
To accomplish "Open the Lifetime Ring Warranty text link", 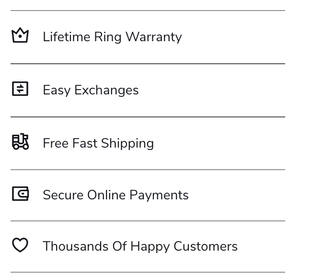I will pyautogui.click(x=112, y=37).
